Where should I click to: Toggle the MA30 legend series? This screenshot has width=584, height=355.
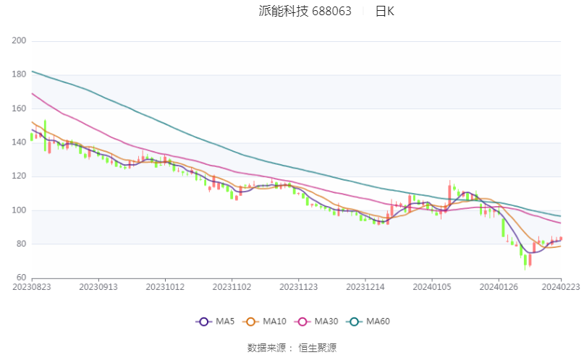point(316,322)
